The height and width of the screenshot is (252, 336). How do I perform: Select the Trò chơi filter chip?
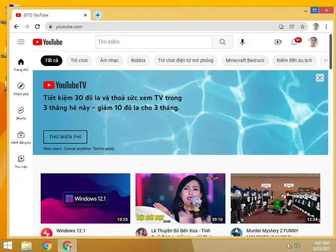pyautogui.click(x=79, y=60)
